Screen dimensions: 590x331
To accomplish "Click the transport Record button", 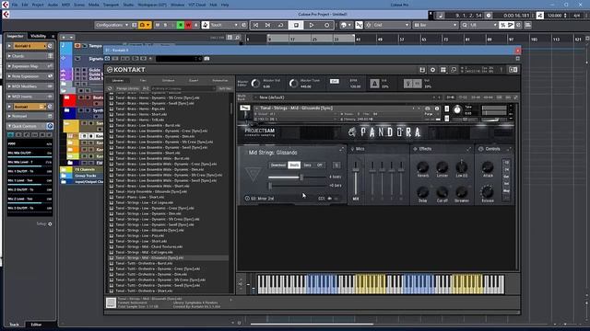I will (x=326, y=25).
